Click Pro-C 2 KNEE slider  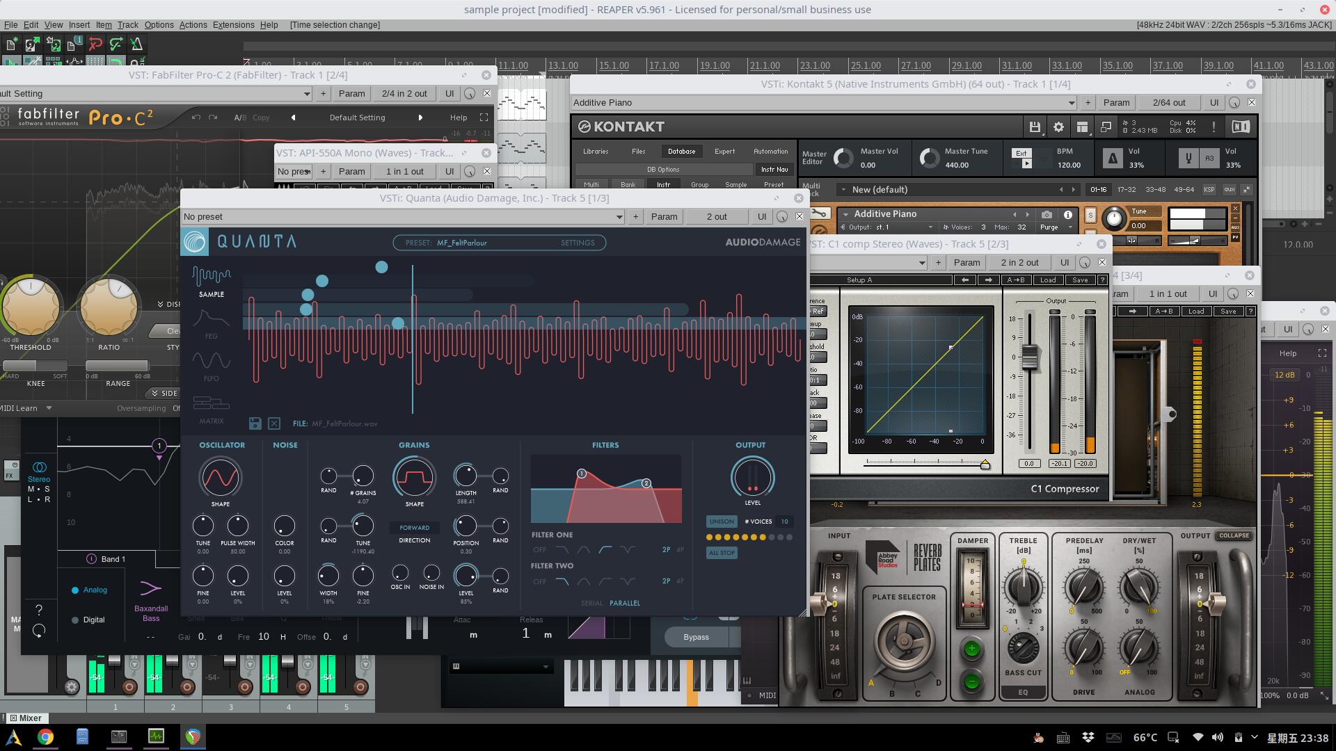pyautogui.click(x=35, y=366)
